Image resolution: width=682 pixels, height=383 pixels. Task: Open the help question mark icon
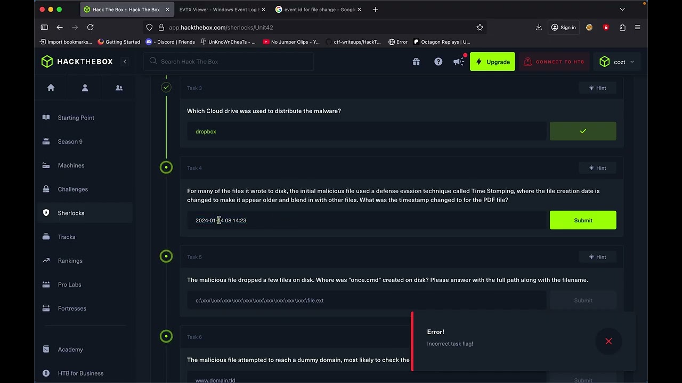pyautogui.click(x=438, y=62)
